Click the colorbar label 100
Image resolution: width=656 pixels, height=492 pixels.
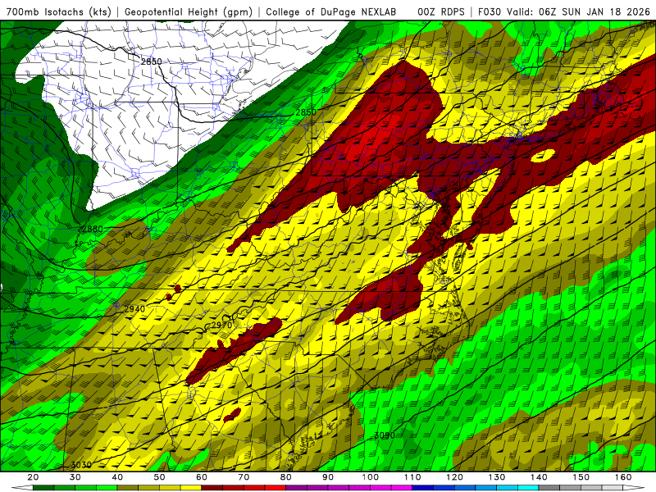(371, 477)
